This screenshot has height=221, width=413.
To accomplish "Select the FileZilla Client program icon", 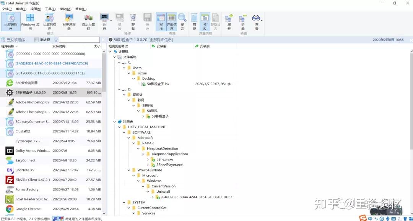I will coord(10,180).
